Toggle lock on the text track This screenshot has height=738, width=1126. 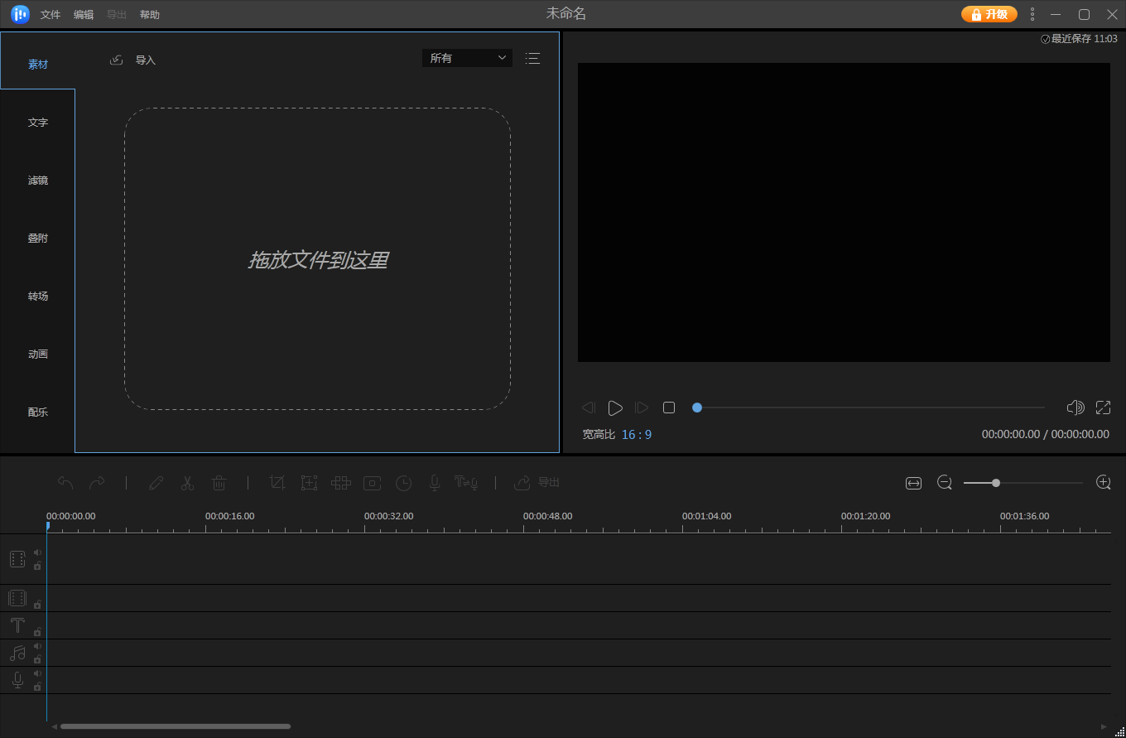coord(37,632)
